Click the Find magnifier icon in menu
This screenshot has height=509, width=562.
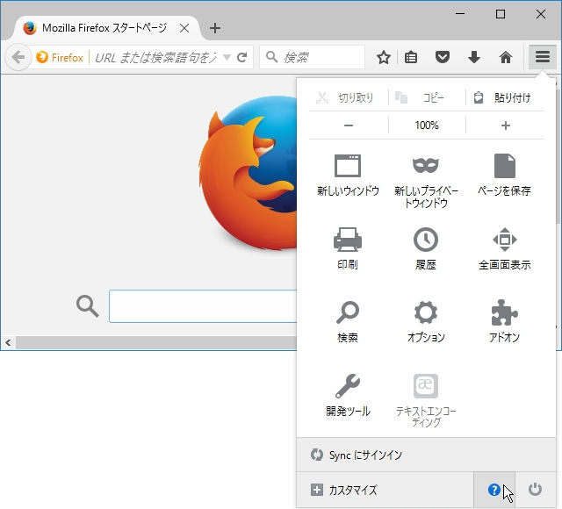[x=348, y=312]
